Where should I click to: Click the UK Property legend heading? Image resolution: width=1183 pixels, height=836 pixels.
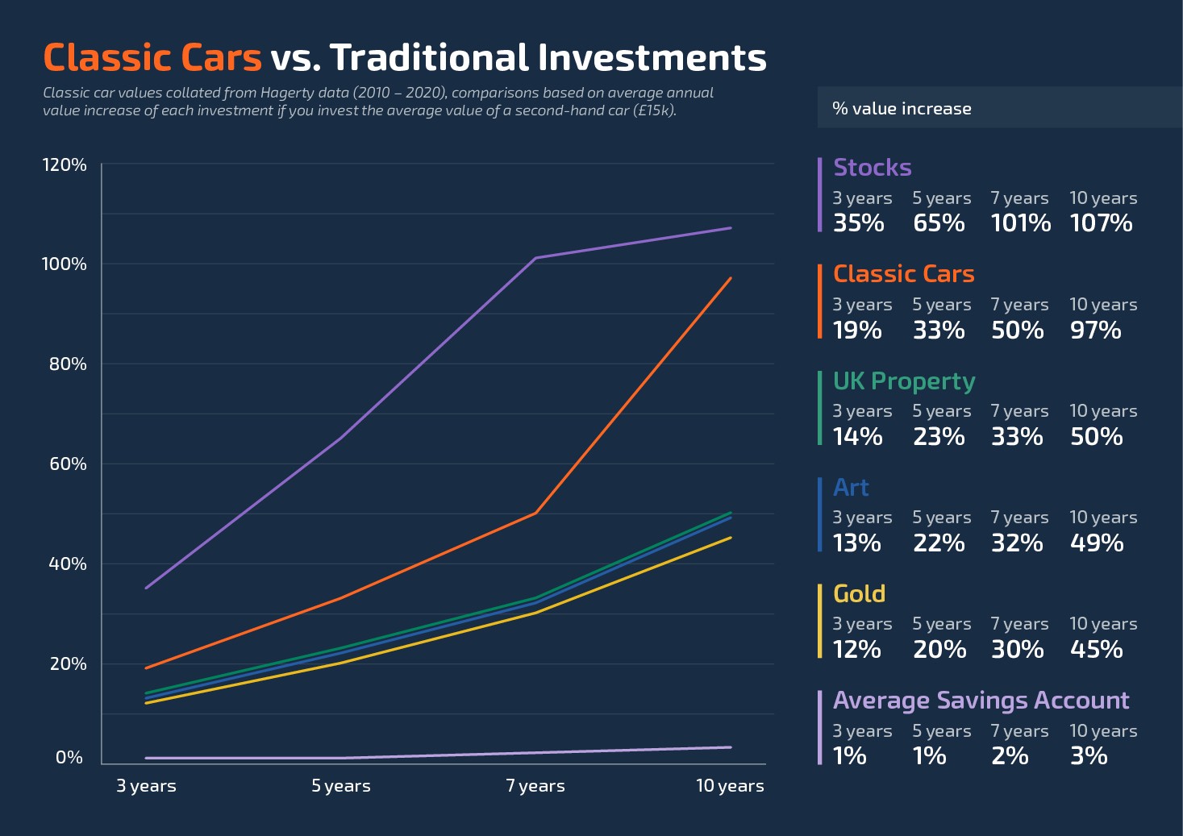pyautogui.click(x=903, y=381)
